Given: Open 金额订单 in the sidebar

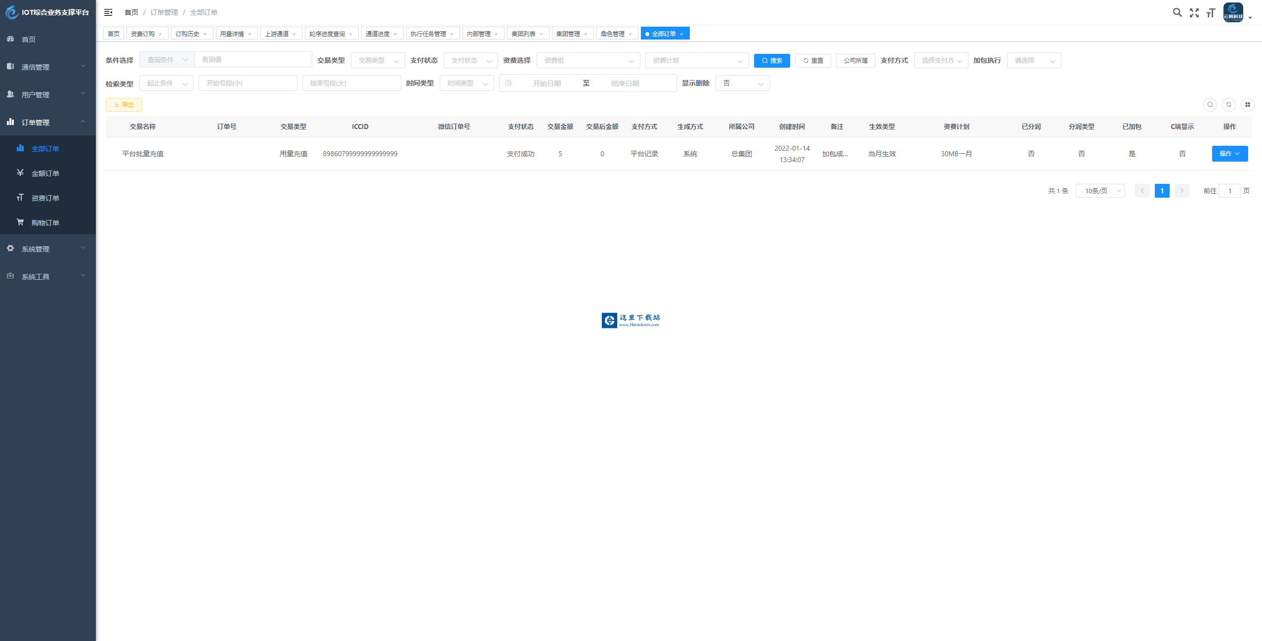Looking at the screenshot, I should (45, 173).
